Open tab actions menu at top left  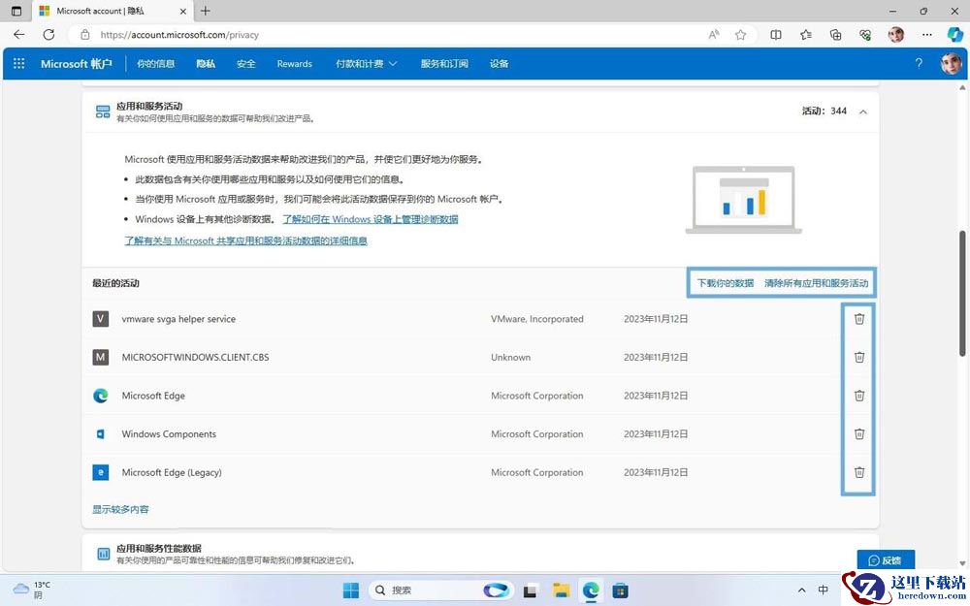click(x=16, y=11)
